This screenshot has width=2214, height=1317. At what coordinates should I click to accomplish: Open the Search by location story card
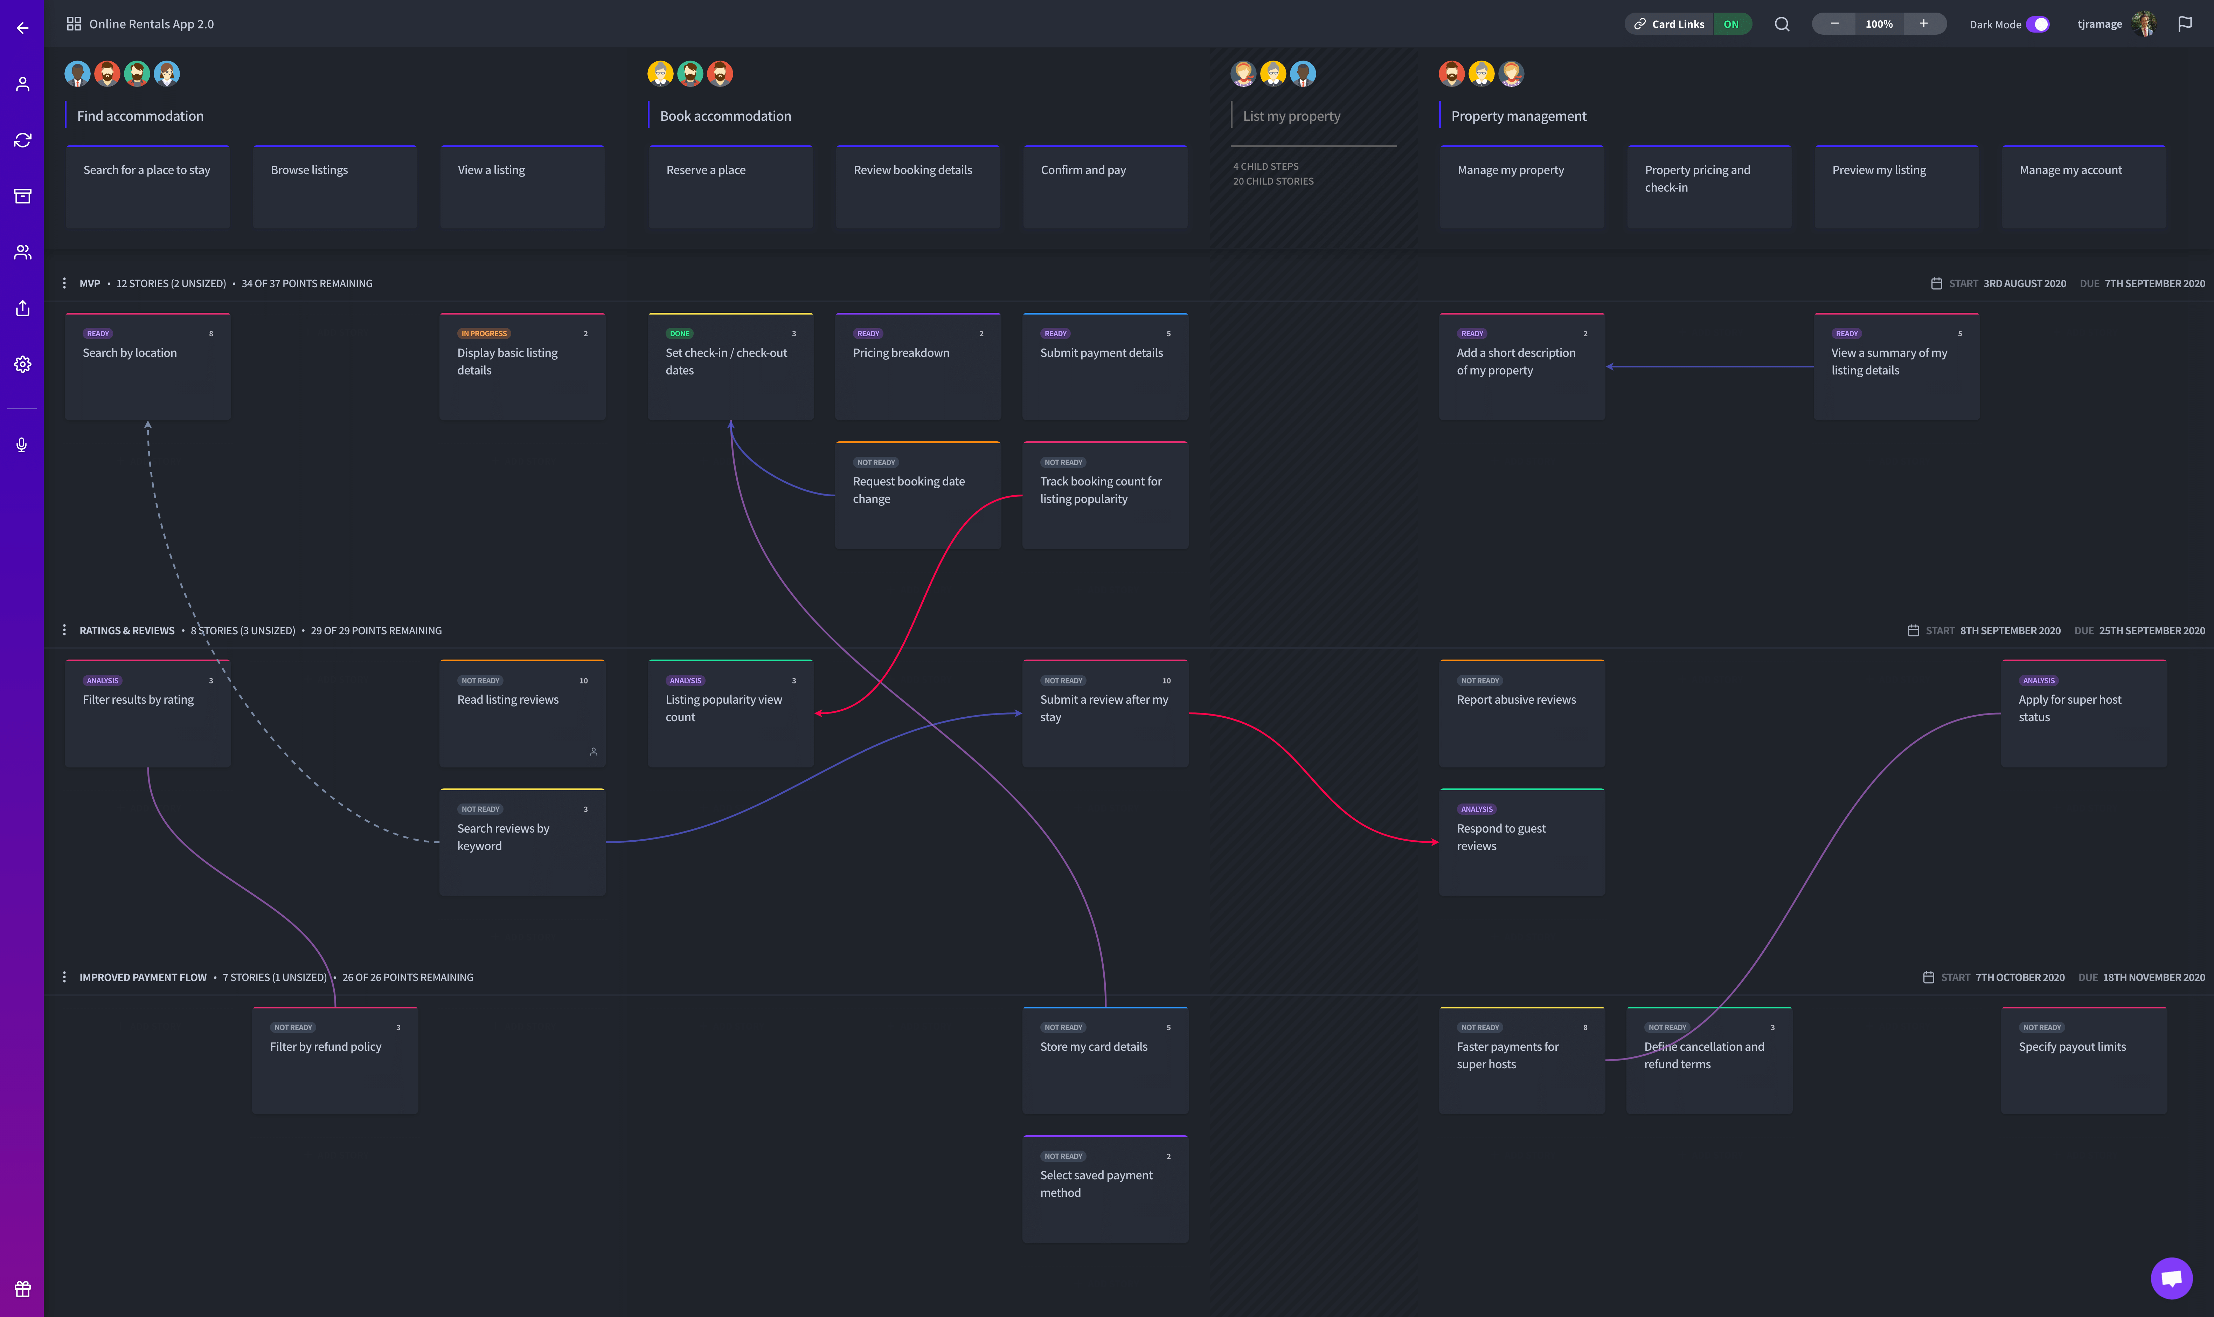click(147, 366)
